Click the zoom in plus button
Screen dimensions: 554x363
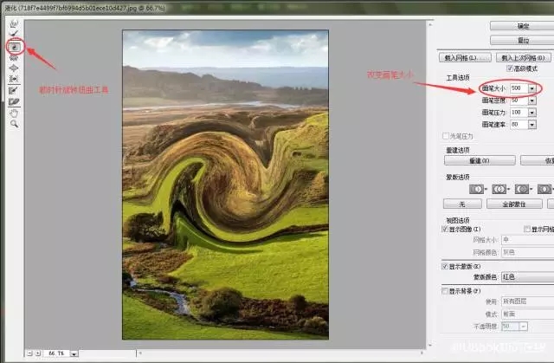click(x=38, y=353)
